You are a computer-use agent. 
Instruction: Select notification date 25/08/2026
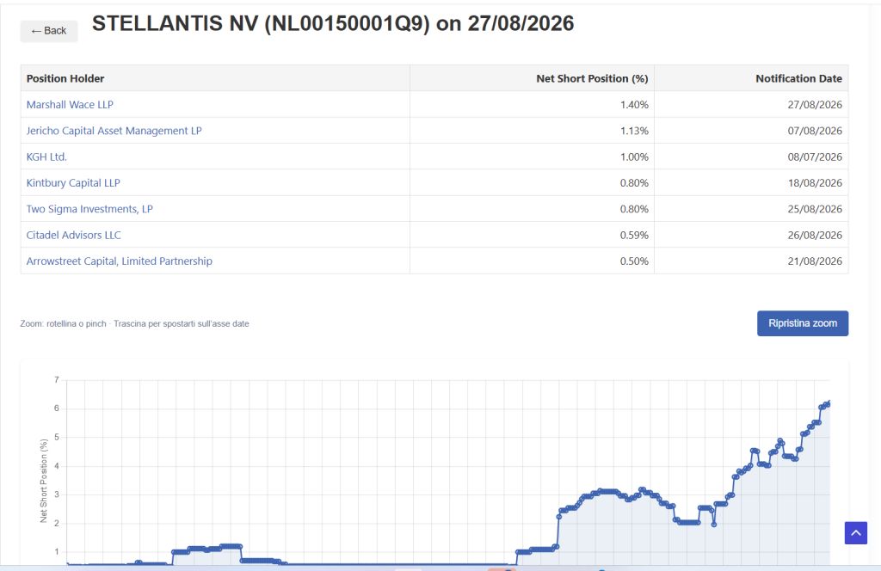tap(815, 209)
